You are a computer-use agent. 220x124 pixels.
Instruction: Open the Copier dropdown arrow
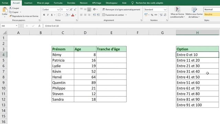(21, 12)
